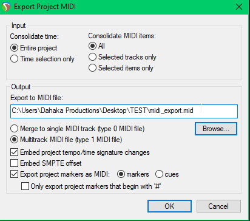Click the 'Output' group heading
250x221 pixels.
[21, 87]
